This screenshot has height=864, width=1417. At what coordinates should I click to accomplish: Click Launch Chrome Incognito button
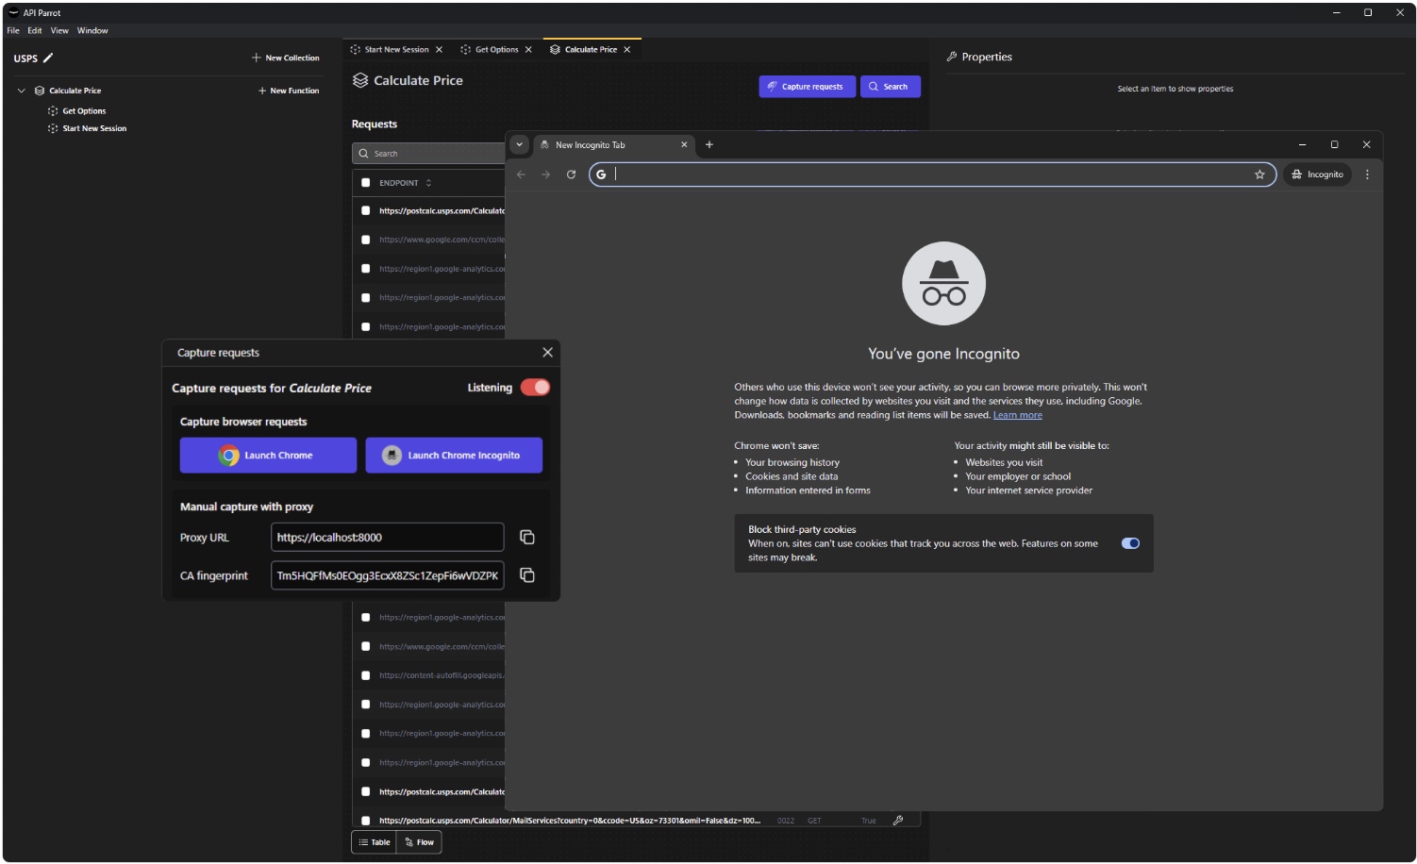pyautogui.click(x=454, y=456)
